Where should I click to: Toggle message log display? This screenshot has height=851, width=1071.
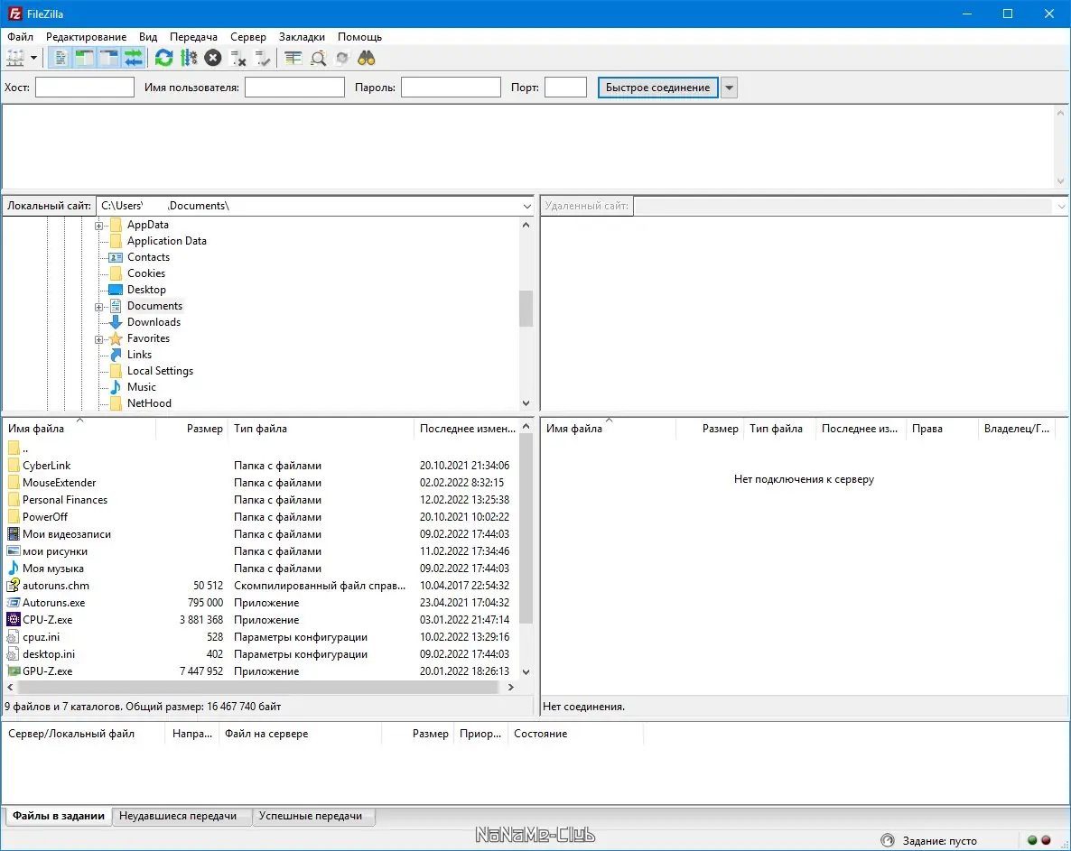click(x=61, y=59)
